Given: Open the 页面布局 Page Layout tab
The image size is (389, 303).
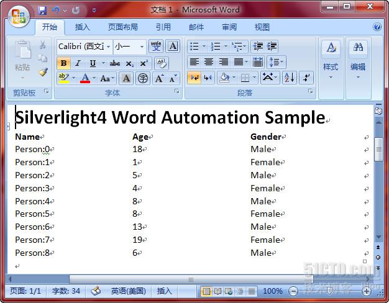Looking at the screenshot, I should 123,27.
